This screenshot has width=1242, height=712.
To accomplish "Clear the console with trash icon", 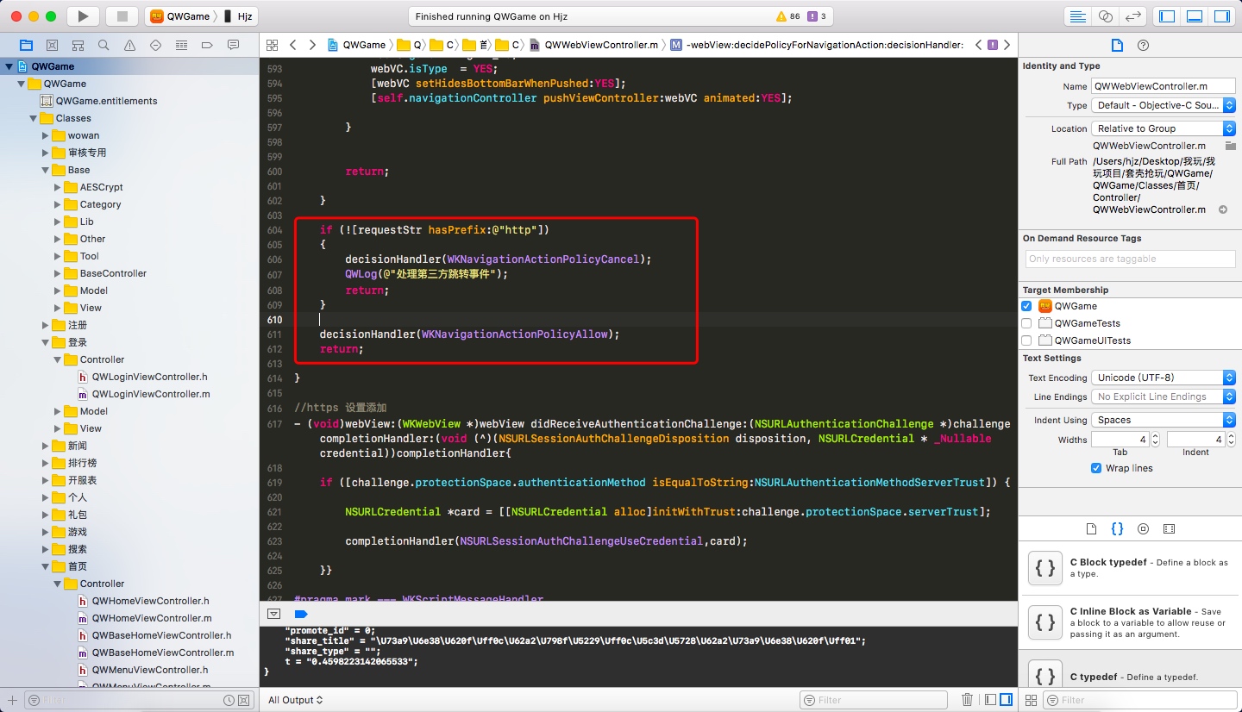I will point(967,700).
